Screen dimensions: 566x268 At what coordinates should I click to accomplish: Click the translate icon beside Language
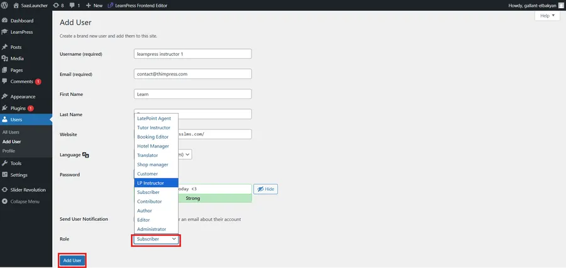[x=86, y=154]
